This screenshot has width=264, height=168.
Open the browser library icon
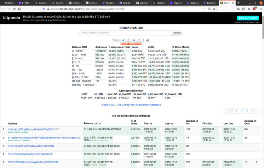[x=239, y=9]
